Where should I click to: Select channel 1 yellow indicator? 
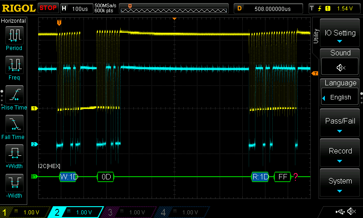coord(25,212)
